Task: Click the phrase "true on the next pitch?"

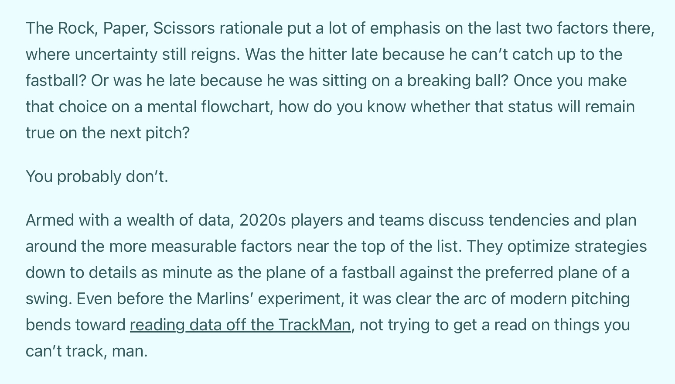Action: click(108, 133)
